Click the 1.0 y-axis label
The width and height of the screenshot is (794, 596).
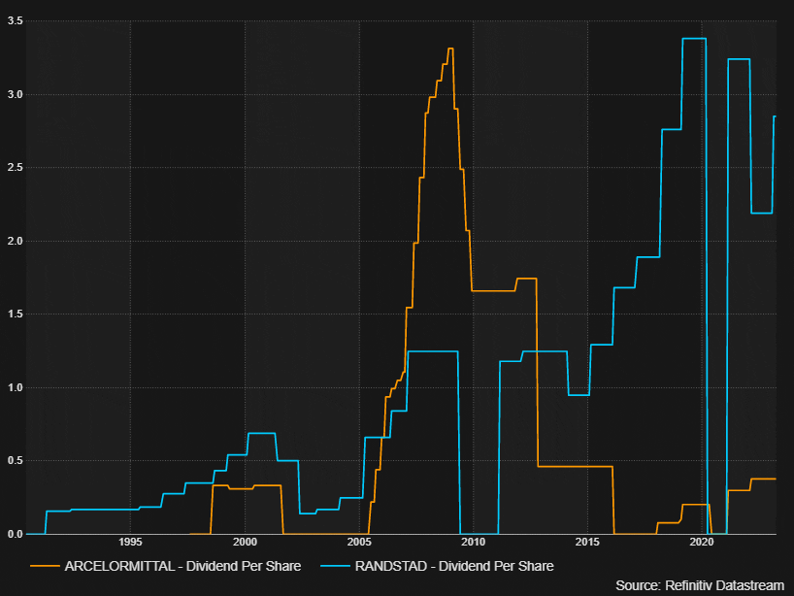16,388
